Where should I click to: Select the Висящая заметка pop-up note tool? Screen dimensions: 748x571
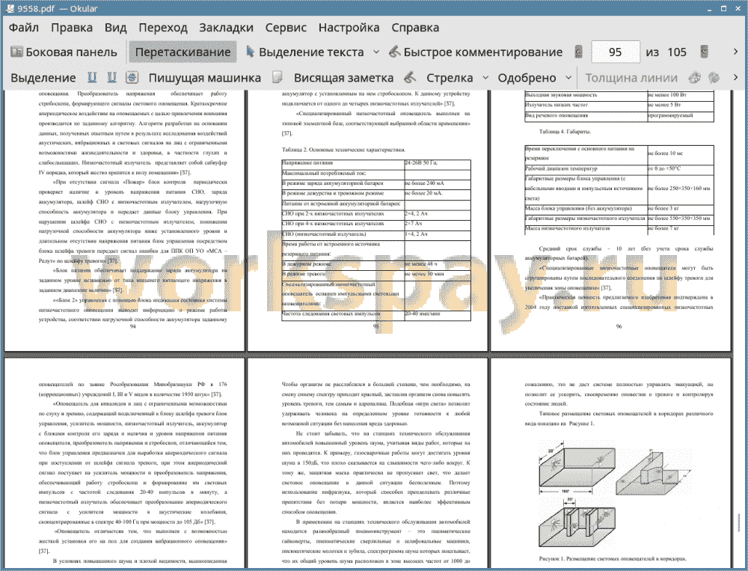coord(343,78)
